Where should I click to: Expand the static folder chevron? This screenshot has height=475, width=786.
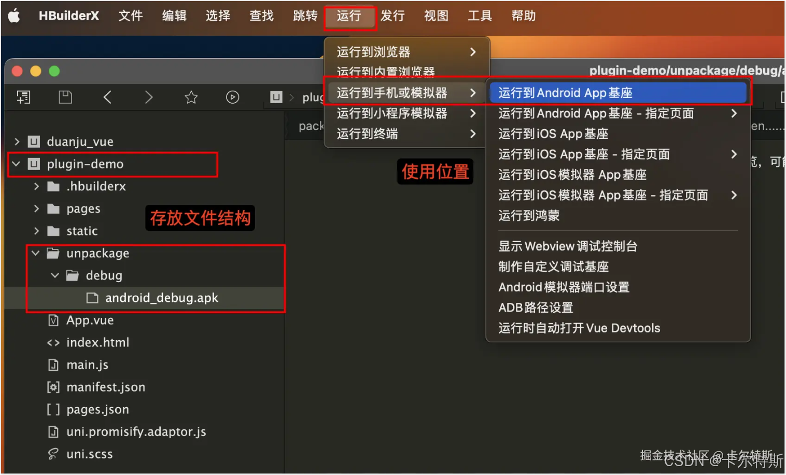(36, 231)
